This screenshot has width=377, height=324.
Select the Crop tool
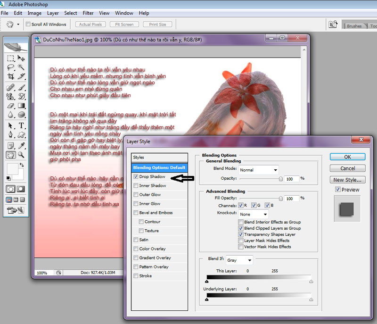click(10, 77)
